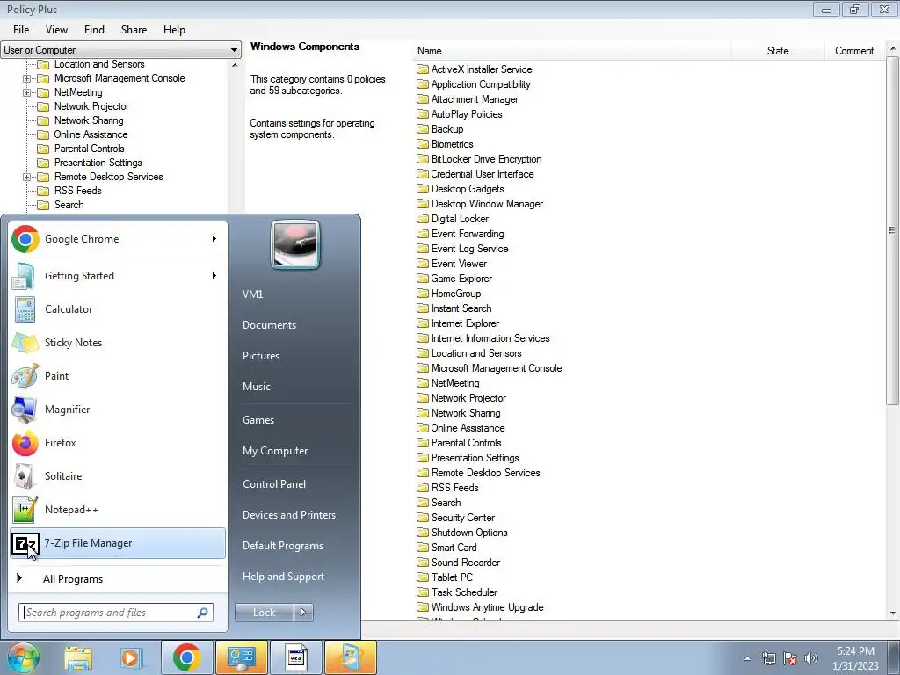The width and height of the screenshot is (900, 675).
Task: Select Parental Controls in tree
Action: 89,149
